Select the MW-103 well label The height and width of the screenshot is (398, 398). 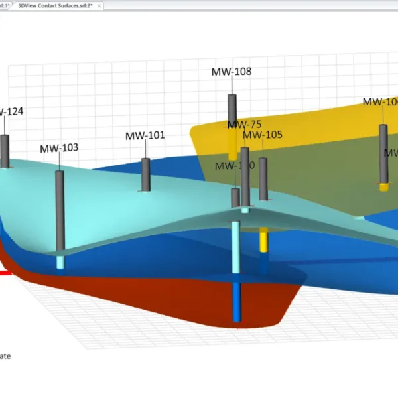59,148
